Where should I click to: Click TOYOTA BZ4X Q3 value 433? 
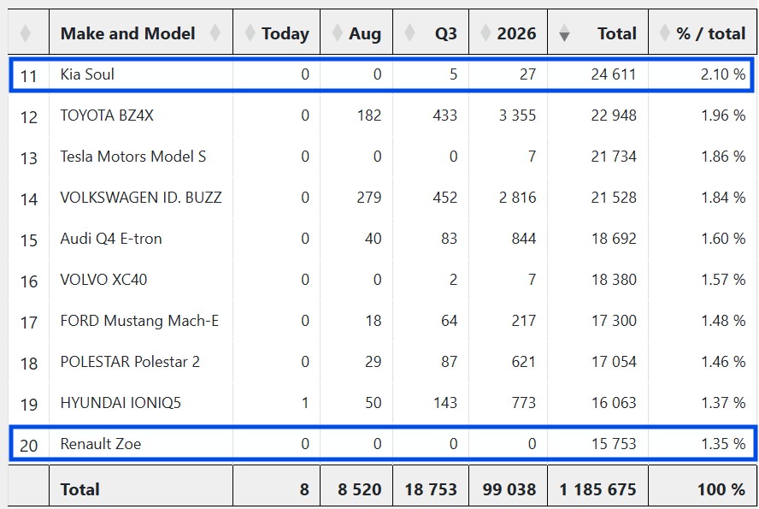pyautogui.click(x=444, y=115)
